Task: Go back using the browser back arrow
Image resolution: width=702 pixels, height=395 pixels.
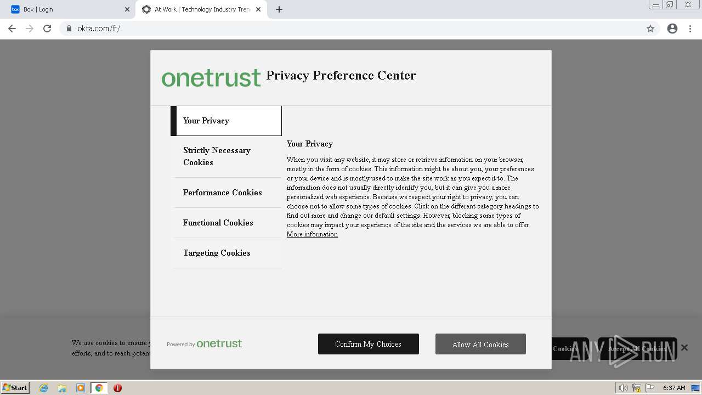Action: pos(12,29)
